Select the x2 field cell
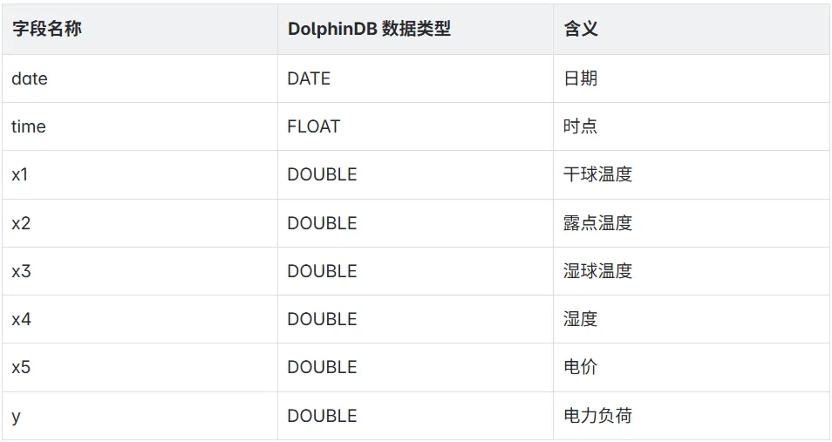 tap(140, 223)
